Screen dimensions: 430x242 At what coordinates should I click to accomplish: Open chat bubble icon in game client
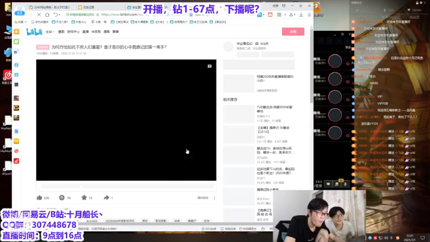point(329,184)
